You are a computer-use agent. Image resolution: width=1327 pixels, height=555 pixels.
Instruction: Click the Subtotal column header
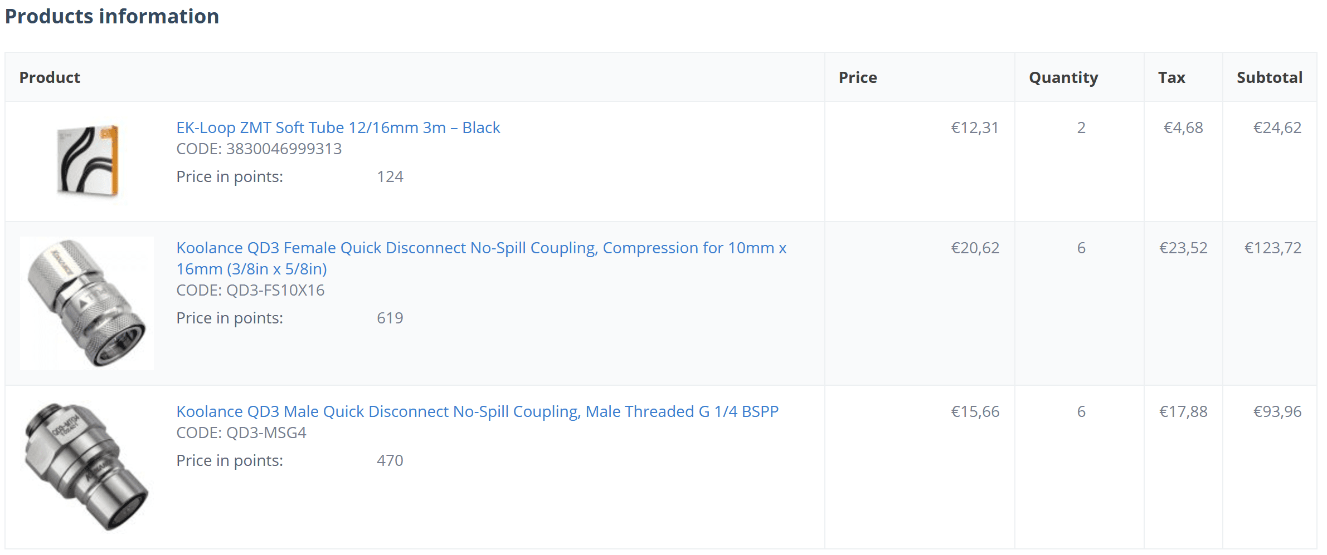click(x=1270, y=77)
